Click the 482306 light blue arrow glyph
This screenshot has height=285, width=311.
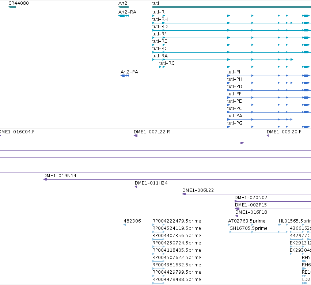click(x=125, y=225)
